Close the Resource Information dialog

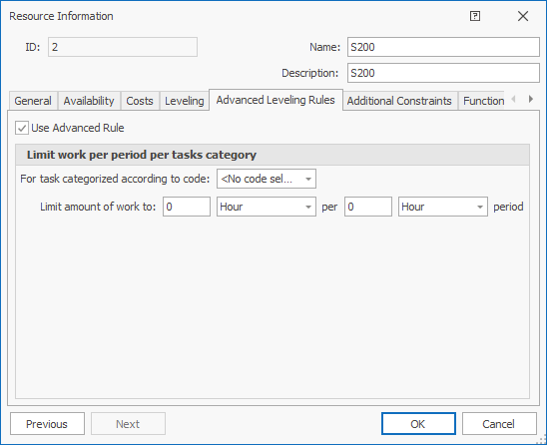pyautogui.click(x=523, y=16)
